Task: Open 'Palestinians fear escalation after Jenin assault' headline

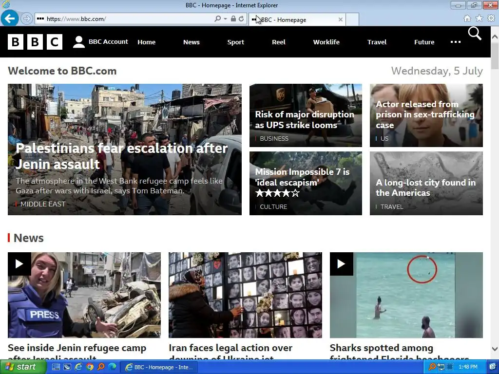Action: point(121,156)
